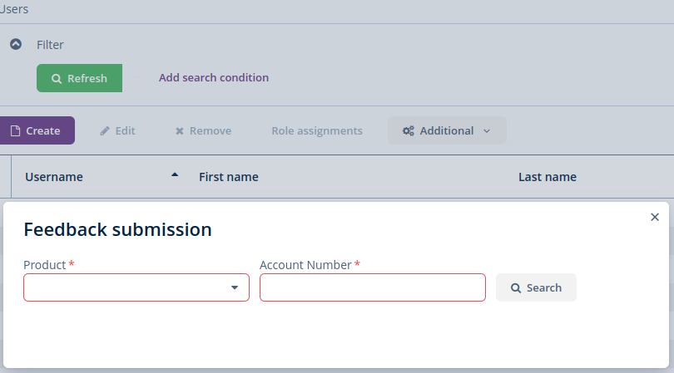Click the Refresh magnifier icon

pos(57,79)
